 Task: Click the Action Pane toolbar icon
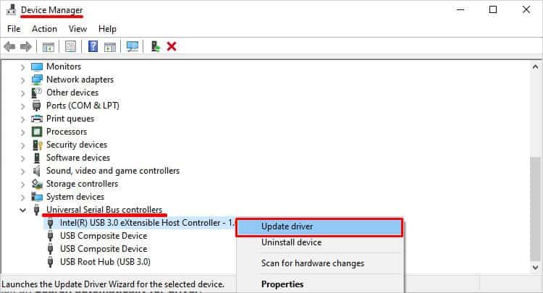(x=110, y=46)
